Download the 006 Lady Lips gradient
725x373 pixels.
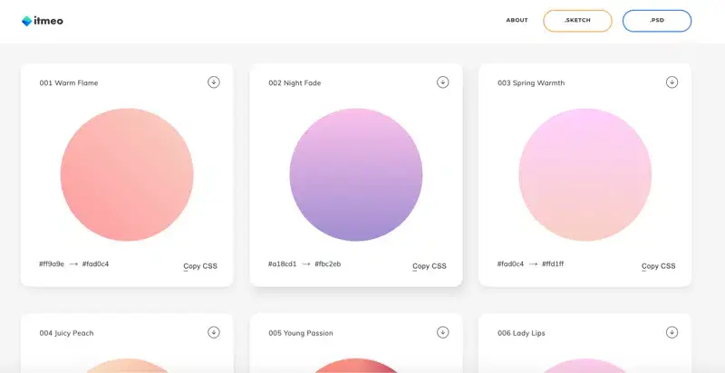672,332
